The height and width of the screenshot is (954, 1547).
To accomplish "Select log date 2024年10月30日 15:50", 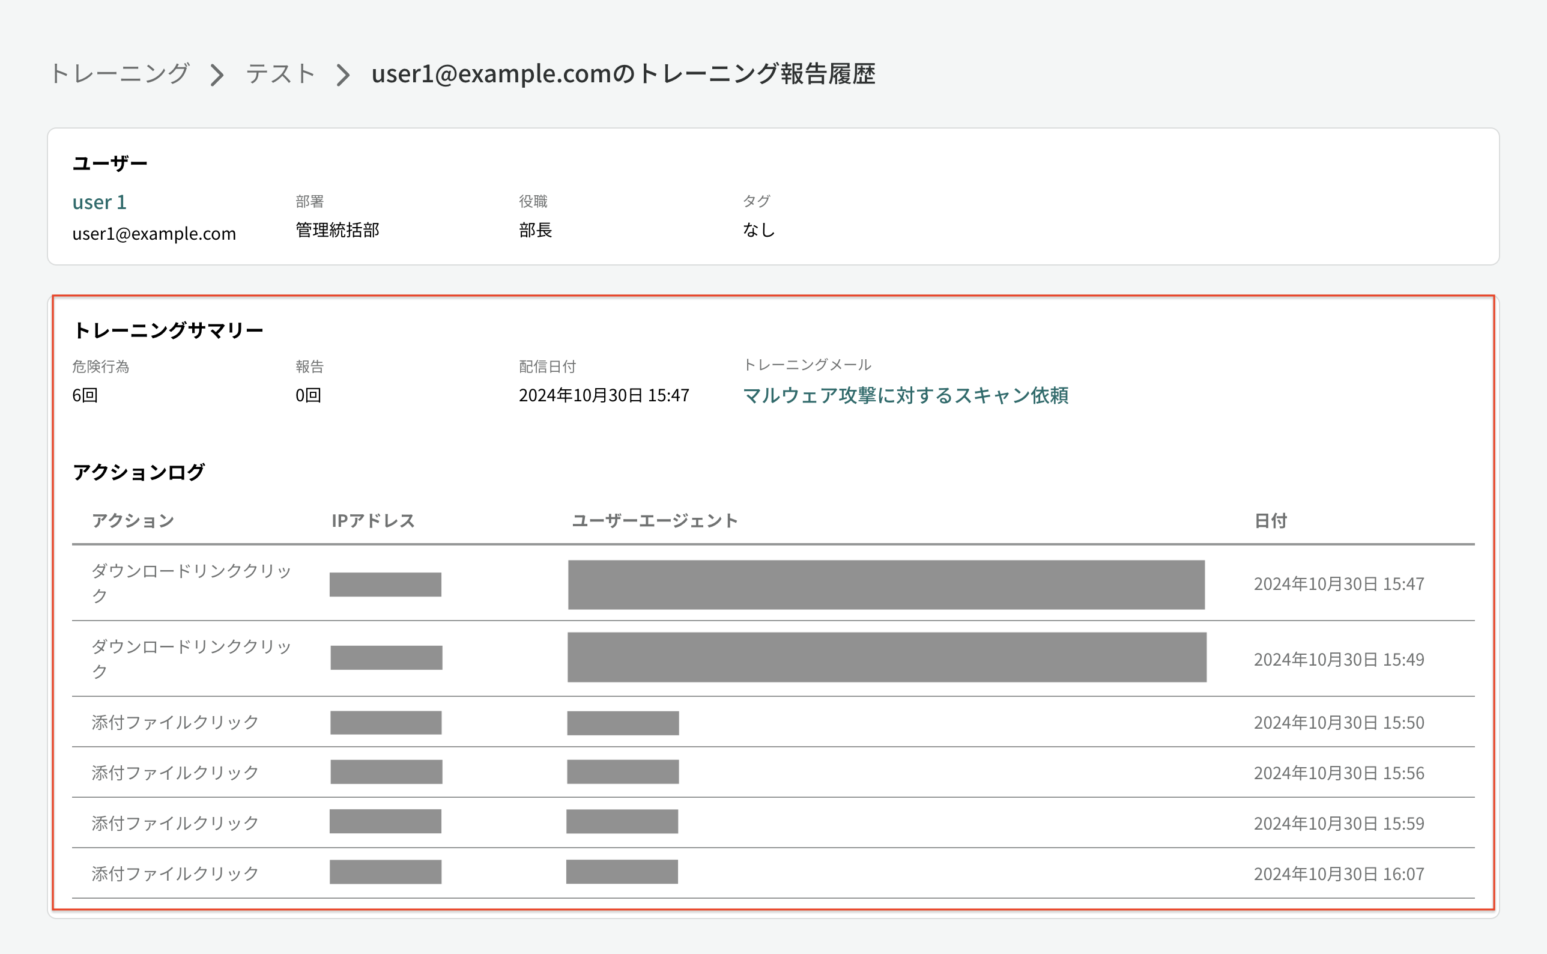I will pyautogui.click(x=1339, y=723).
